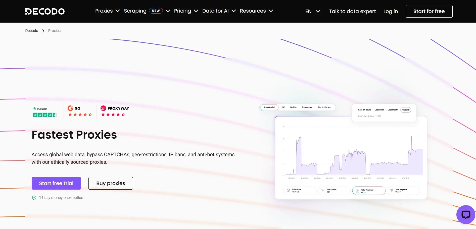Click the Total Usage icon in dashboard preview
The height and width of the screenshot is (229, 476).
288,191
